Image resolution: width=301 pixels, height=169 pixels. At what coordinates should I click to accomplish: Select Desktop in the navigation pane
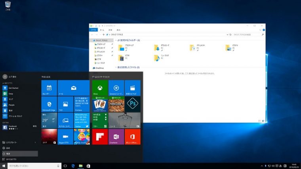pos(101,44)
